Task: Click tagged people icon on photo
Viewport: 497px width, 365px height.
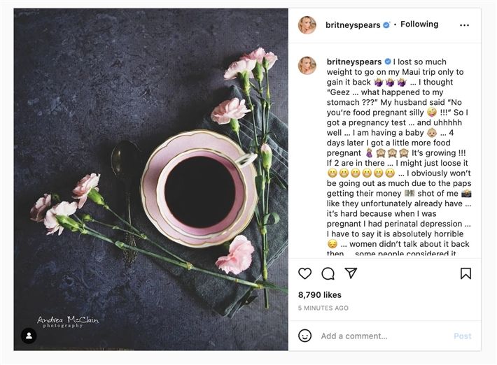Action: [x=29, y=336]
